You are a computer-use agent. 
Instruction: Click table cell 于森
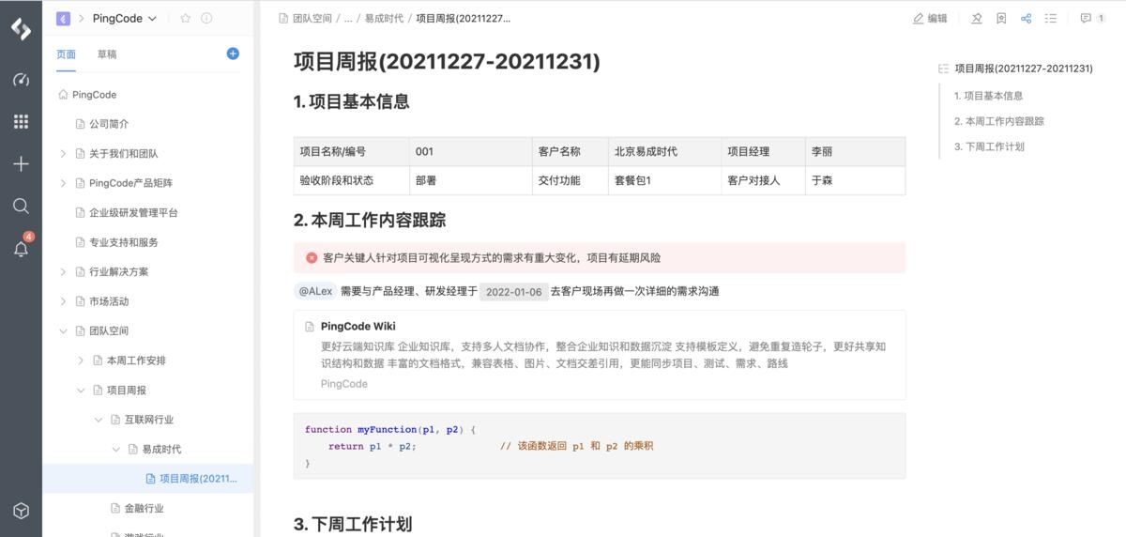point(855,180)
